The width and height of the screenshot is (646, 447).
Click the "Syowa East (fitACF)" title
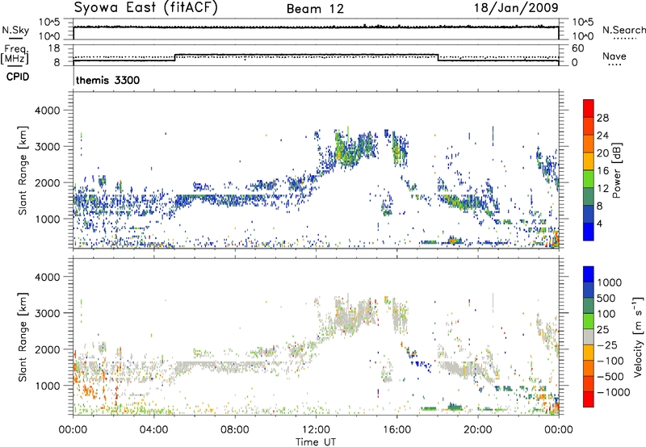[145, 8]
